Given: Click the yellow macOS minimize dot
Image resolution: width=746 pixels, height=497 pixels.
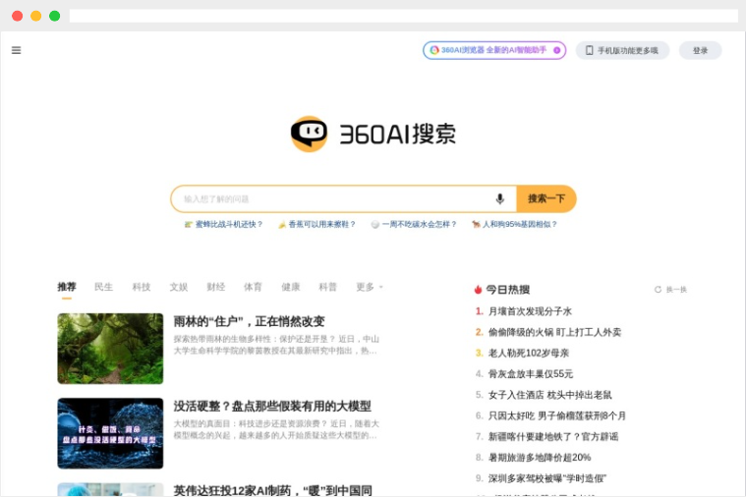Looking at the screenshot, I should (x=35, y=16).
